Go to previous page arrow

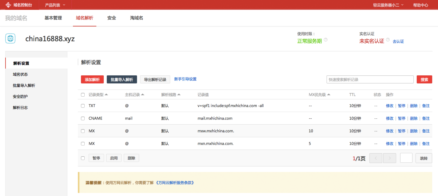click(376, 158)
